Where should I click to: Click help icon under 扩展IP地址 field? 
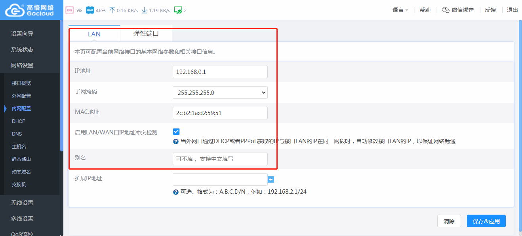click(x=175, y=192)
